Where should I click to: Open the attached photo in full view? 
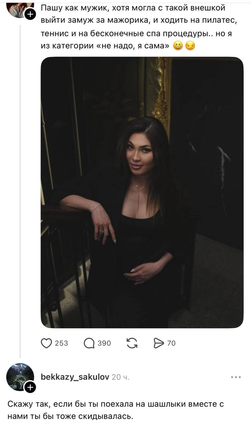(142, 192)
